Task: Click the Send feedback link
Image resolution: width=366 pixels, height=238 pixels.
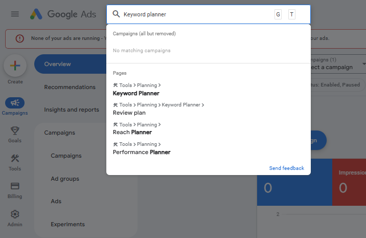Action: coord(286,168)
